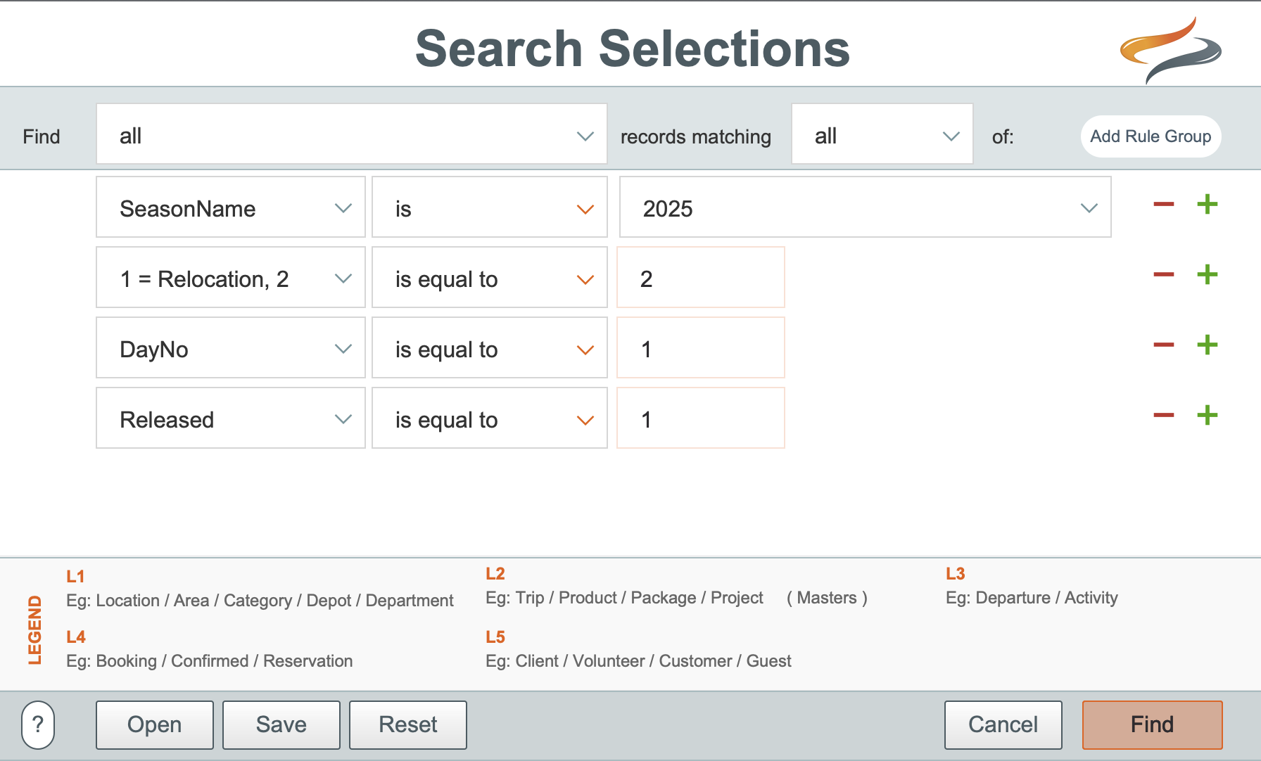Click the Save button
This screenshot has height=761, width=1261.
coord(281,724)
